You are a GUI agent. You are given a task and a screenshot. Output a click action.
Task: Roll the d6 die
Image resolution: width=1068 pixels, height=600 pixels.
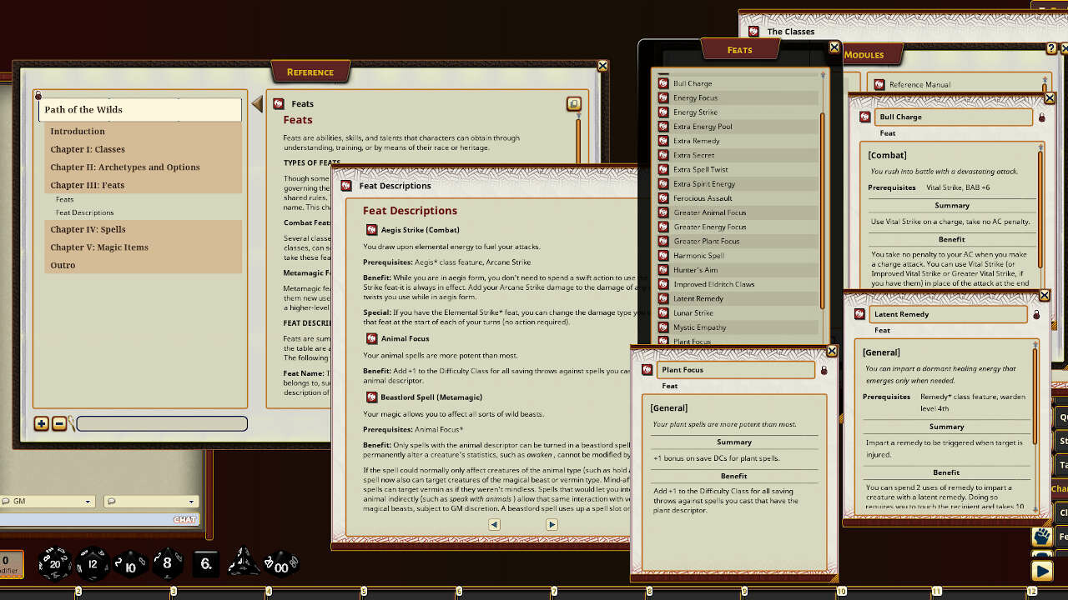204,563
